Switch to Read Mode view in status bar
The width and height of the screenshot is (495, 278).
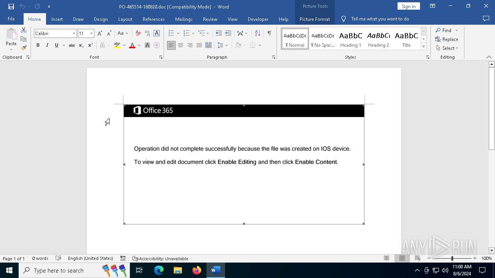click(386, 258)
